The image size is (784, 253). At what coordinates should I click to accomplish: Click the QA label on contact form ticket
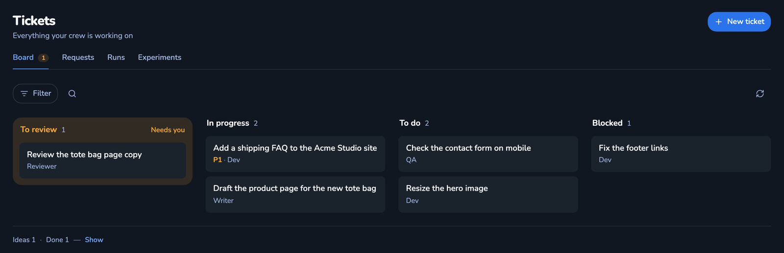pos(411,160)
